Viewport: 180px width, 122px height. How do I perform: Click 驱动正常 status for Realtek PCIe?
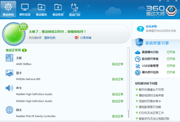118,116
